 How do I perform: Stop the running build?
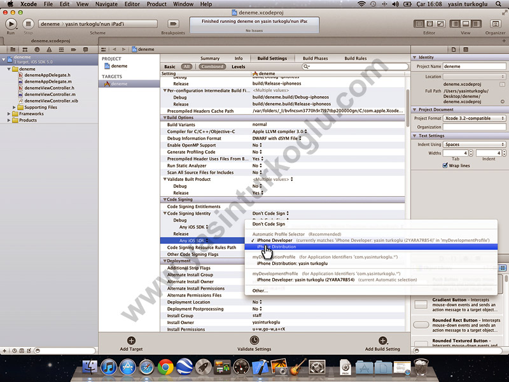click(x=28, y=24)
